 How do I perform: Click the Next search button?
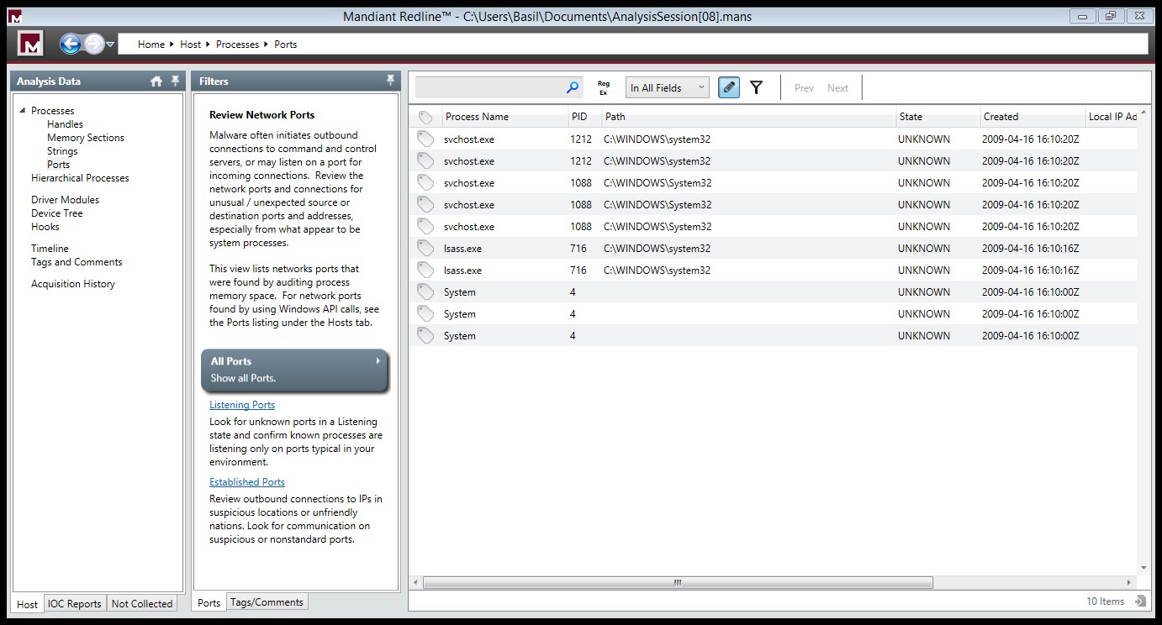(837, 87)
